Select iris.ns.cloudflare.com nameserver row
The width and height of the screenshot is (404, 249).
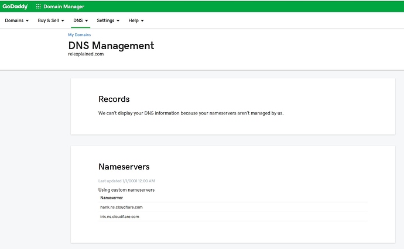pos(233,217)
